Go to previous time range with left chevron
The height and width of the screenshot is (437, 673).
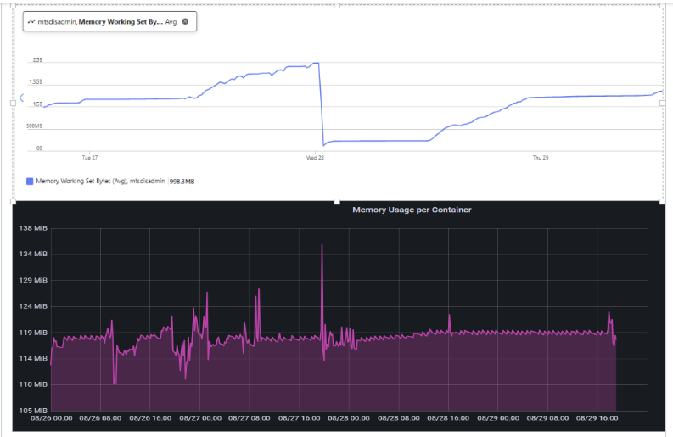[21, 98]
